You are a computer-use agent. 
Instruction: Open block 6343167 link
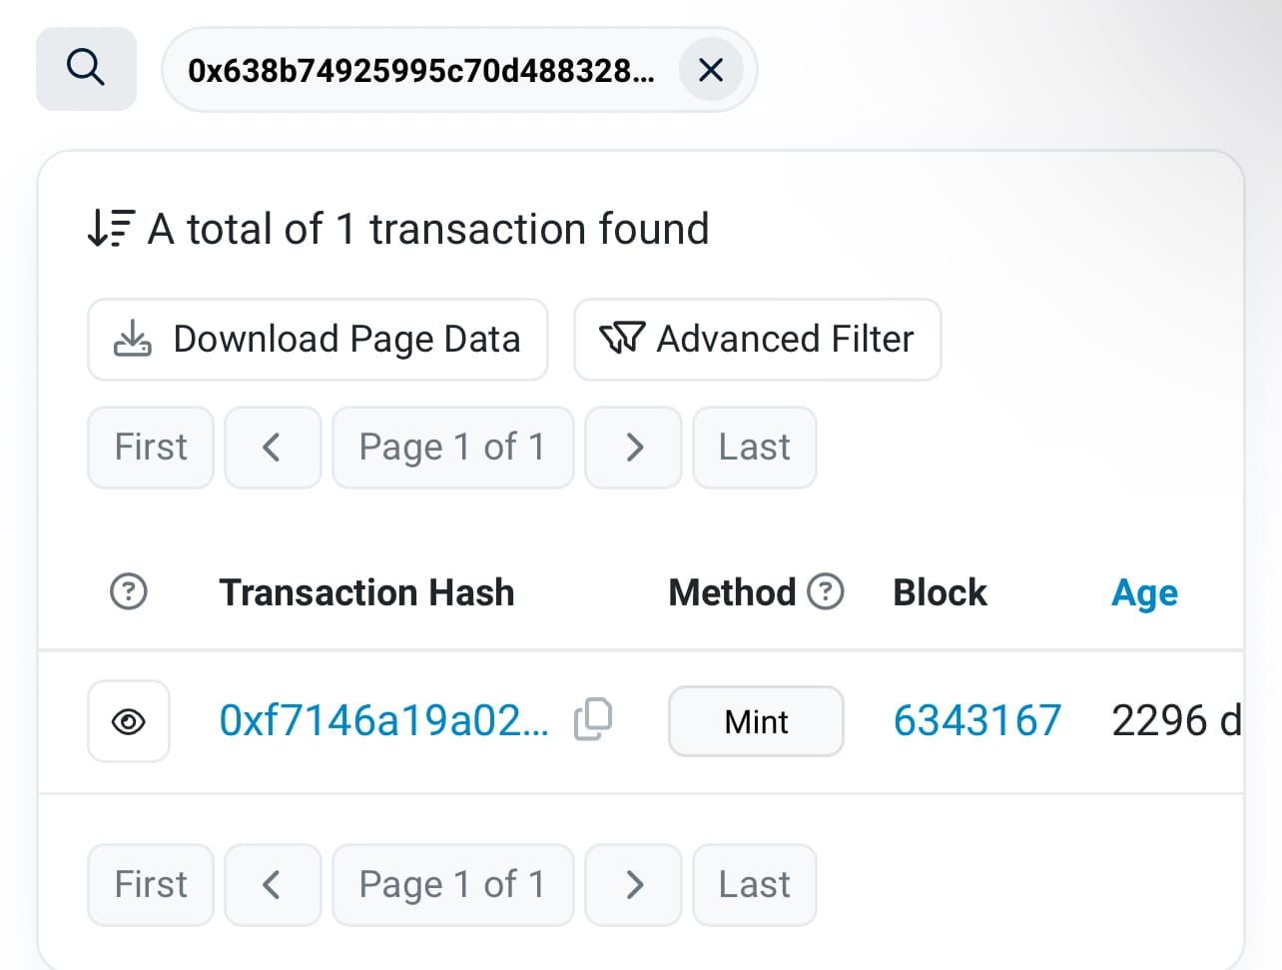976,720
